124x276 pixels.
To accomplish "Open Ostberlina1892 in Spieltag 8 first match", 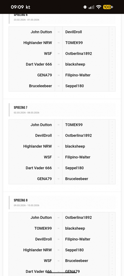I will pyautogui.click(x=78, y=218).
